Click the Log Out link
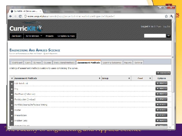 point(167,26)
